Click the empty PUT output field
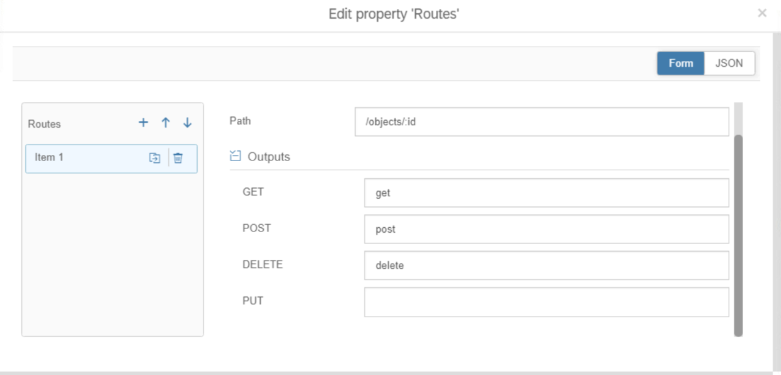Screen dimensions: 781x375 tap(546, 302)
